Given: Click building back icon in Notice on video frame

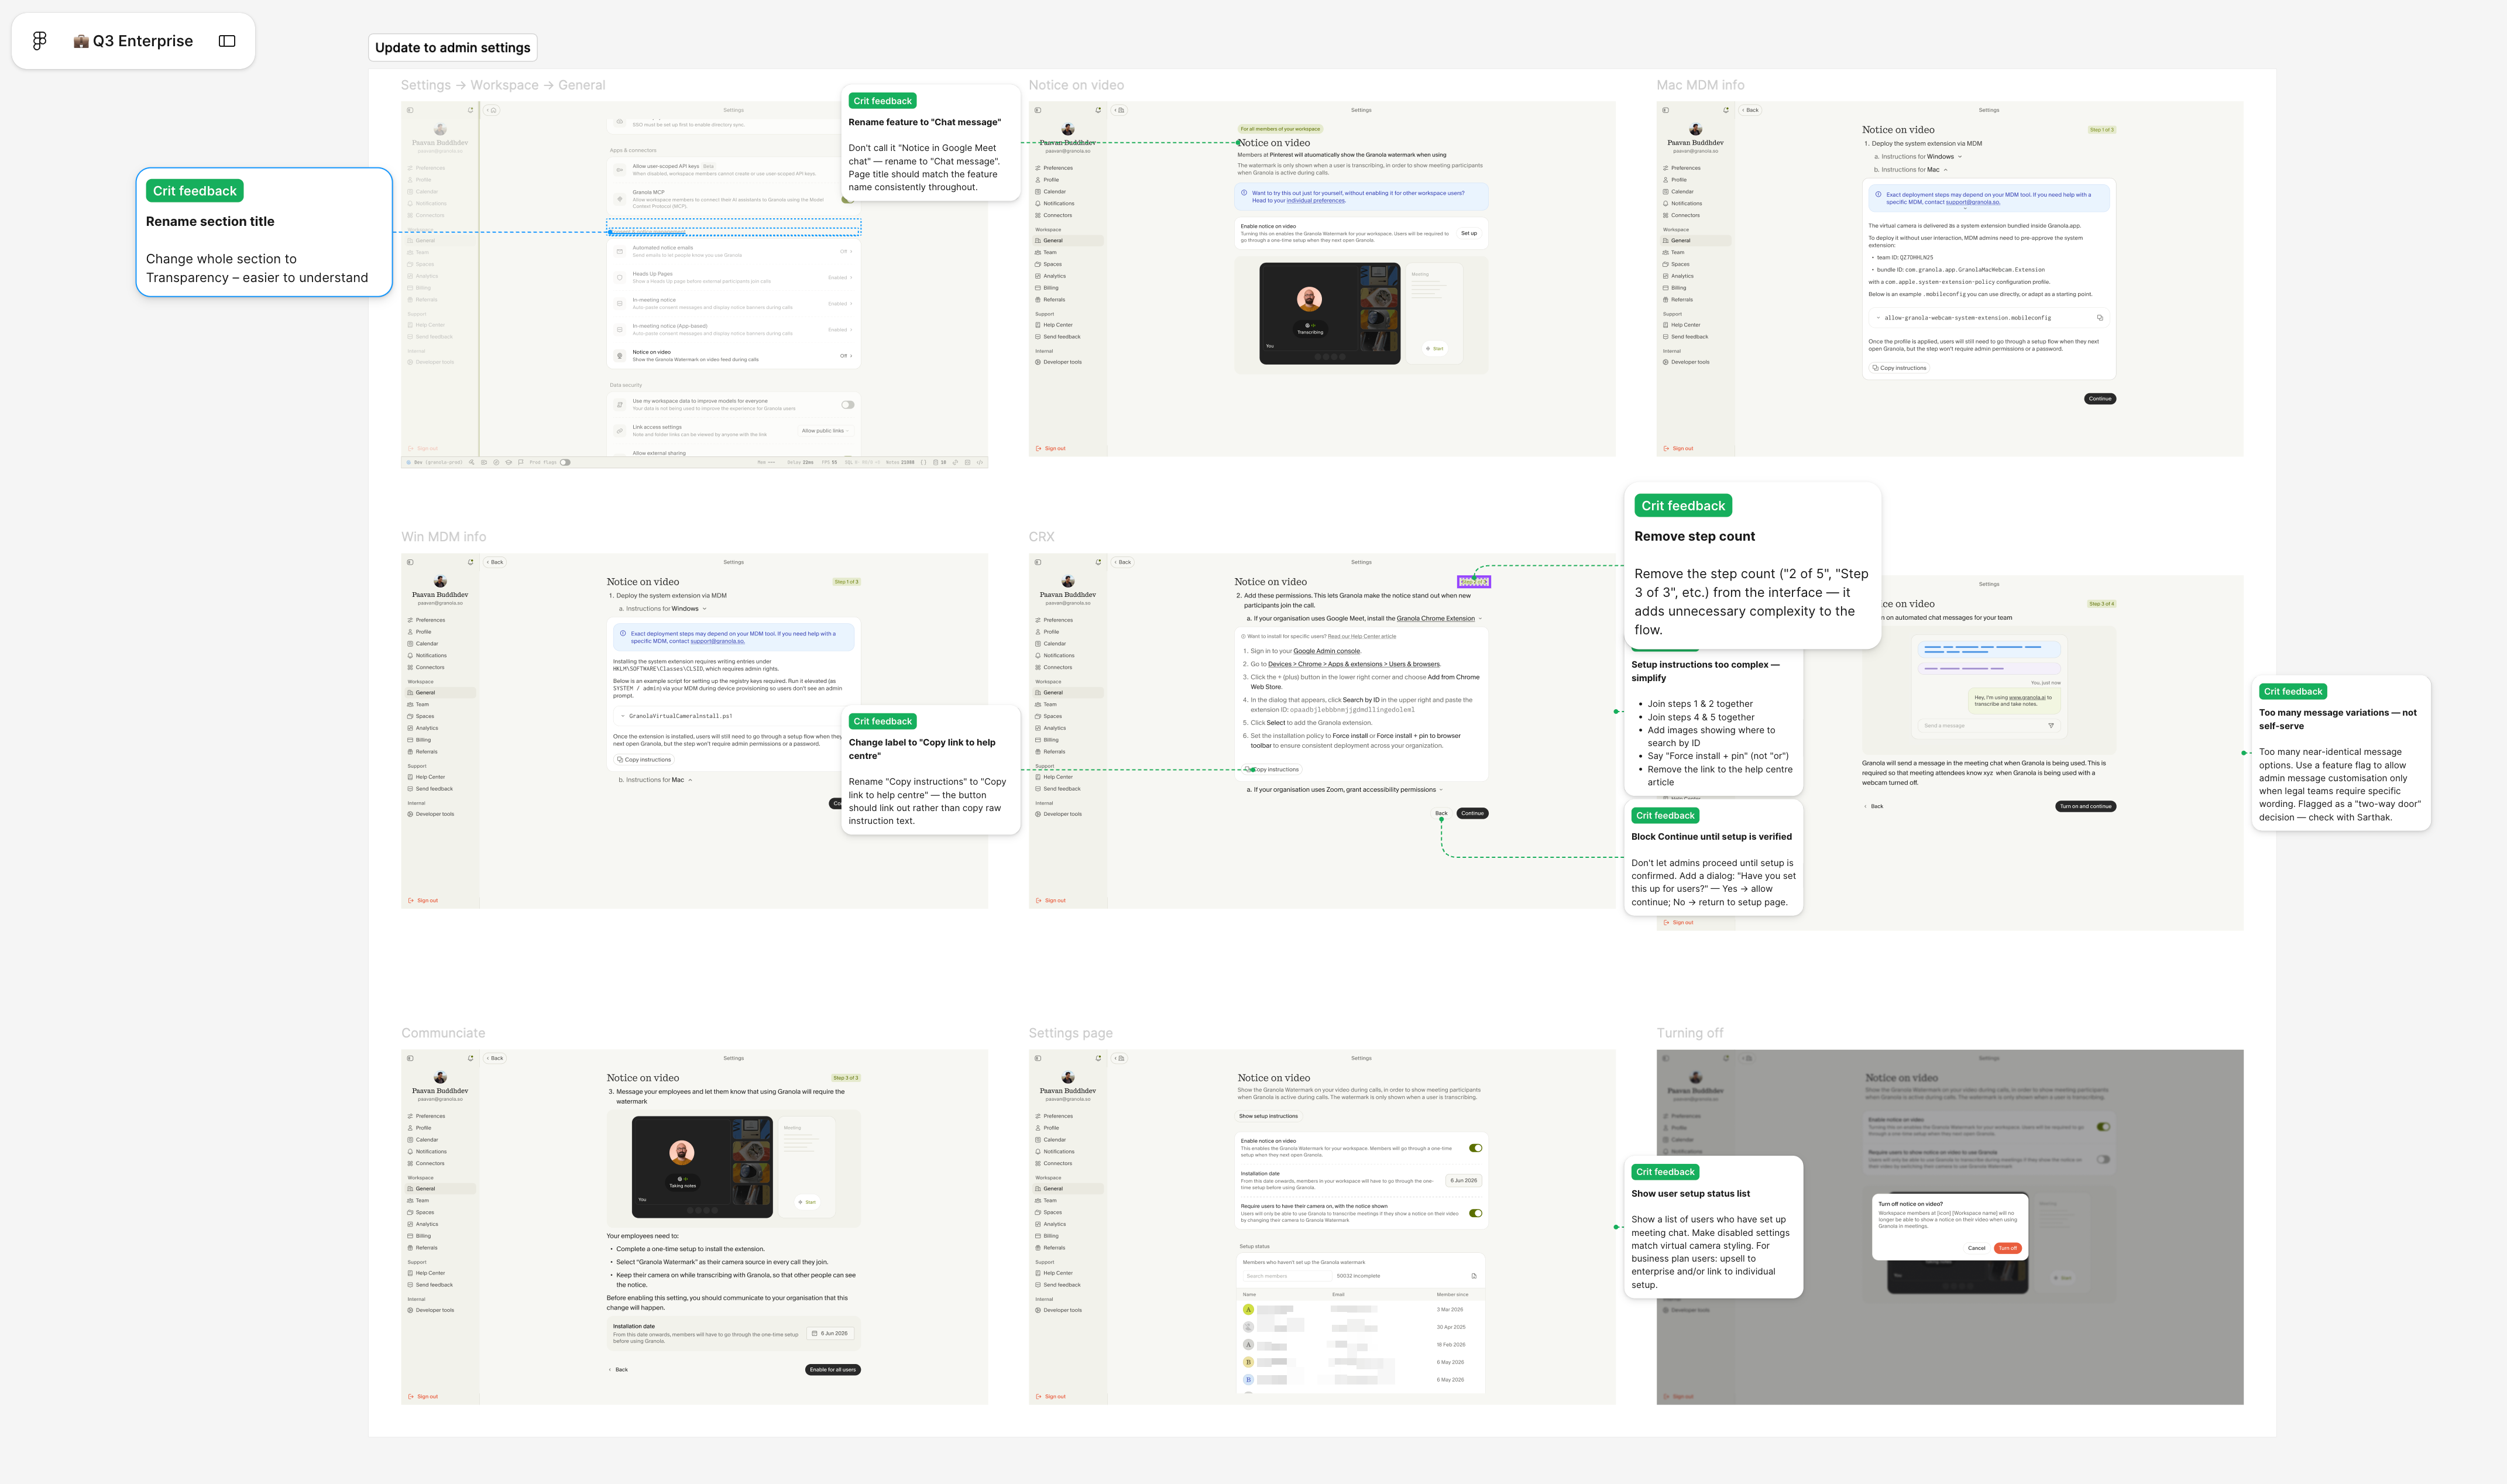Looking at the screenshot, I should click(x=1119, y=110).
